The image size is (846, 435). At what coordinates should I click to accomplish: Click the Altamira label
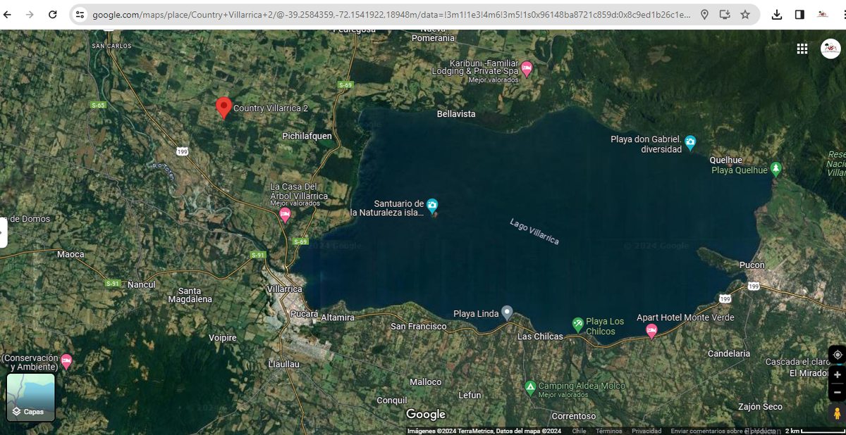[338, 317]
